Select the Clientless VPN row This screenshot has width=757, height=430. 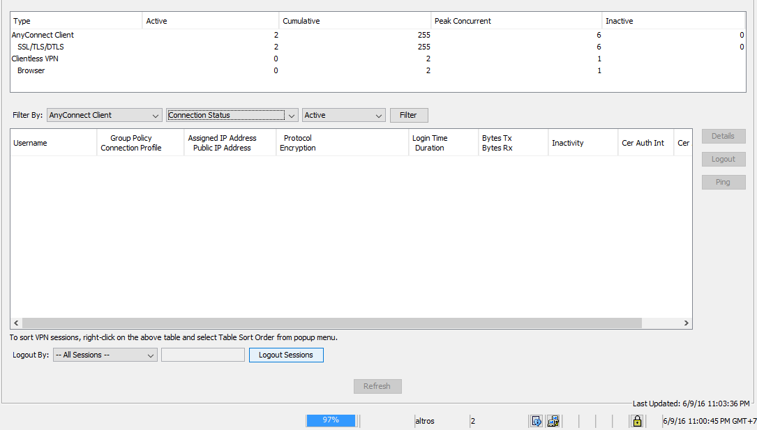click(x=378, y=59)
